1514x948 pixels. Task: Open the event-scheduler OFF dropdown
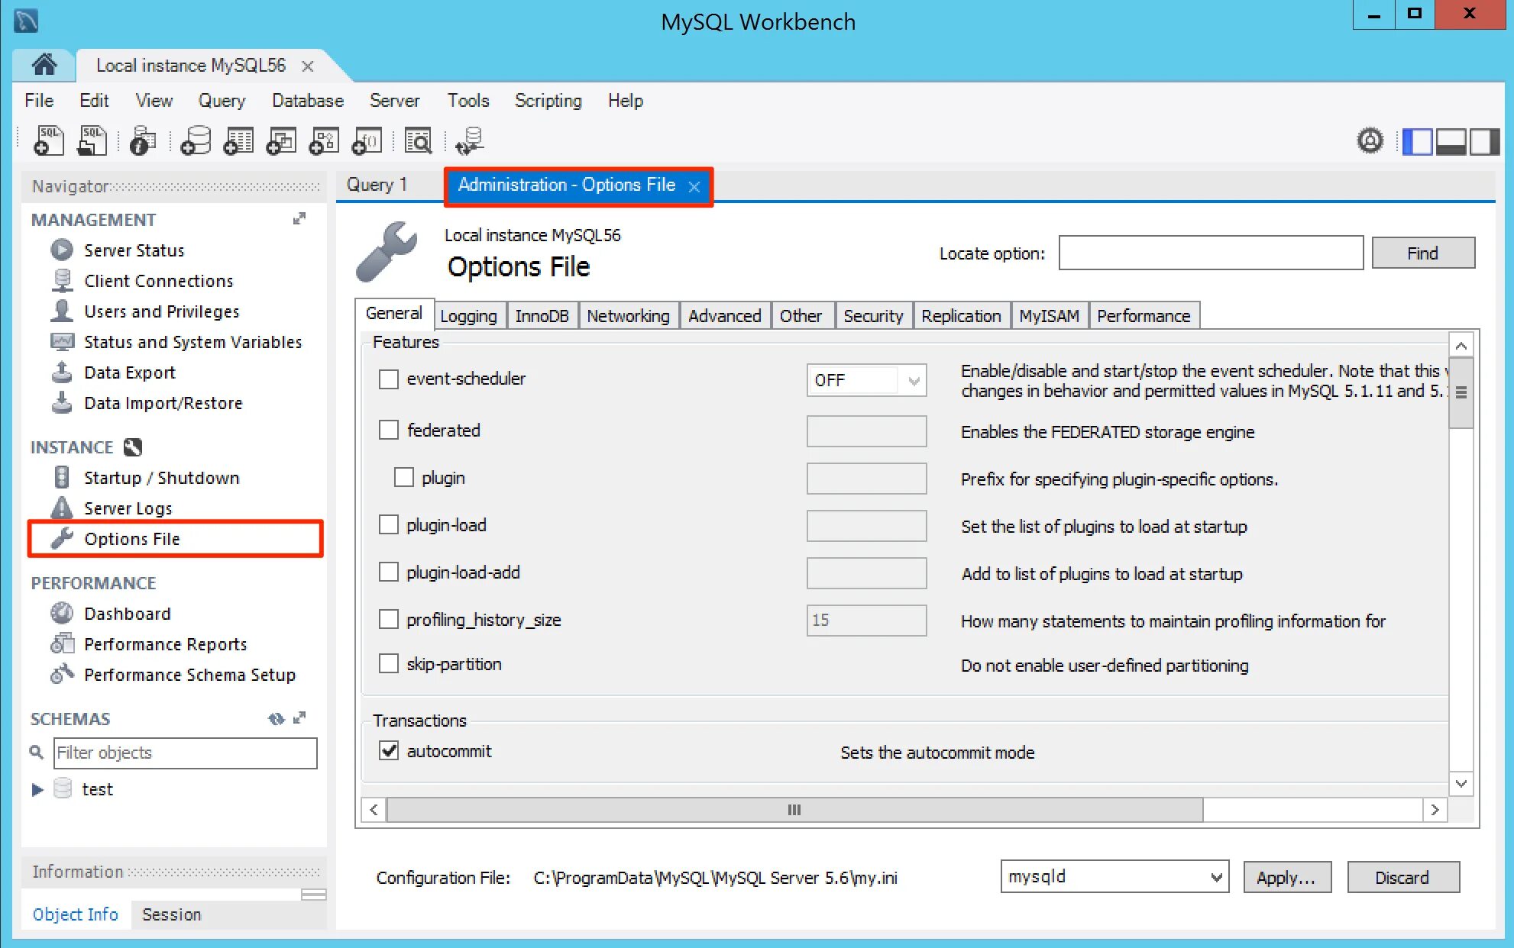866,380
